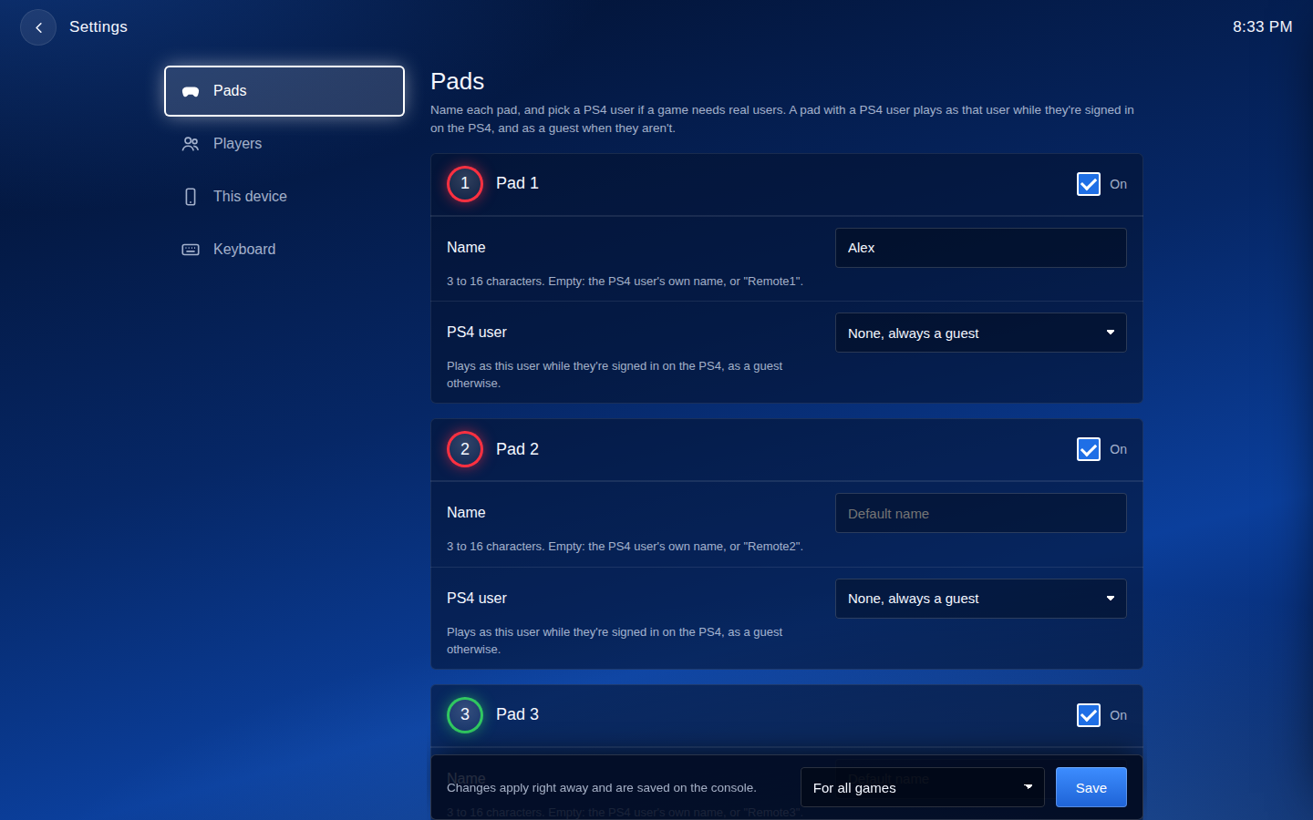Click the Pad 2 Default name field

[981, 513]
